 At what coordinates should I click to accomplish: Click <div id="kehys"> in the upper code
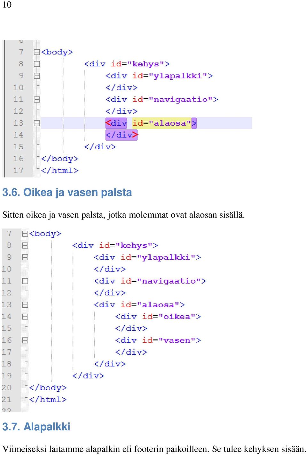click(127, 64)
